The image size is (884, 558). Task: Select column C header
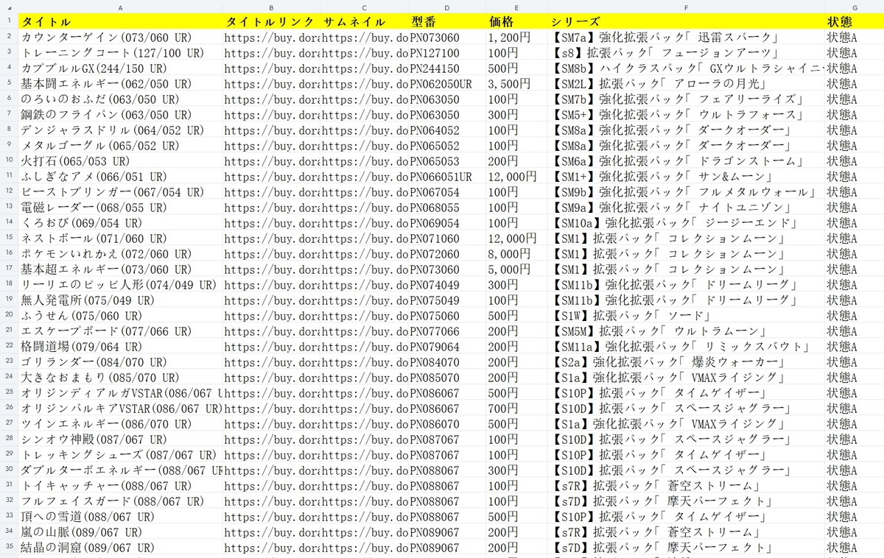click(364, 6)
